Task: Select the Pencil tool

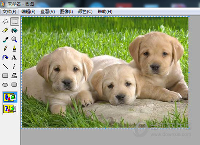Action: [x=5, y=48]
